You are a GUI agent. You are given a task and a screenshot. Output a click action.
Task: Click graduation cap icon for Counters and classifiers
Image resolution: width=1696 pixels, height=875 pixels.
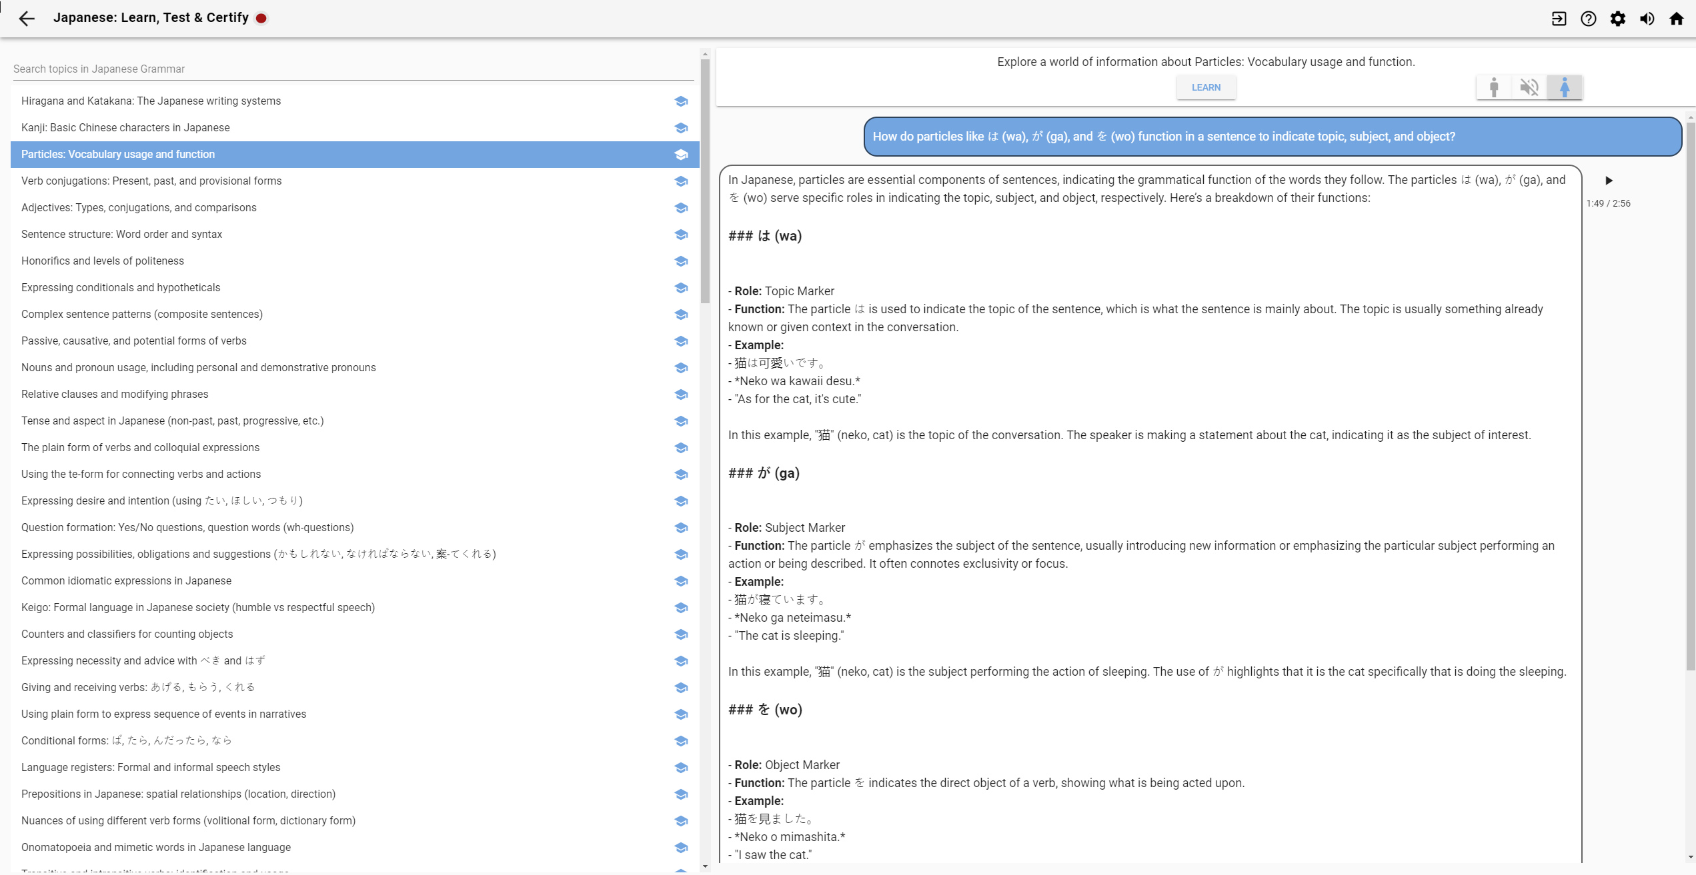coord(681,634)
